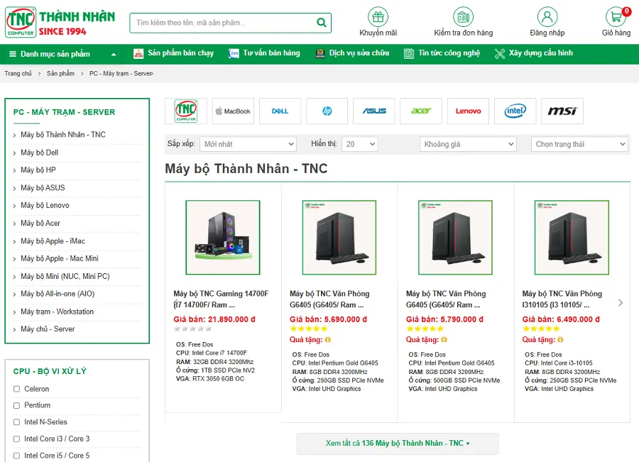Click the Sản phẩm bán chạy icon
639x462 pixels.
point(138,53)
